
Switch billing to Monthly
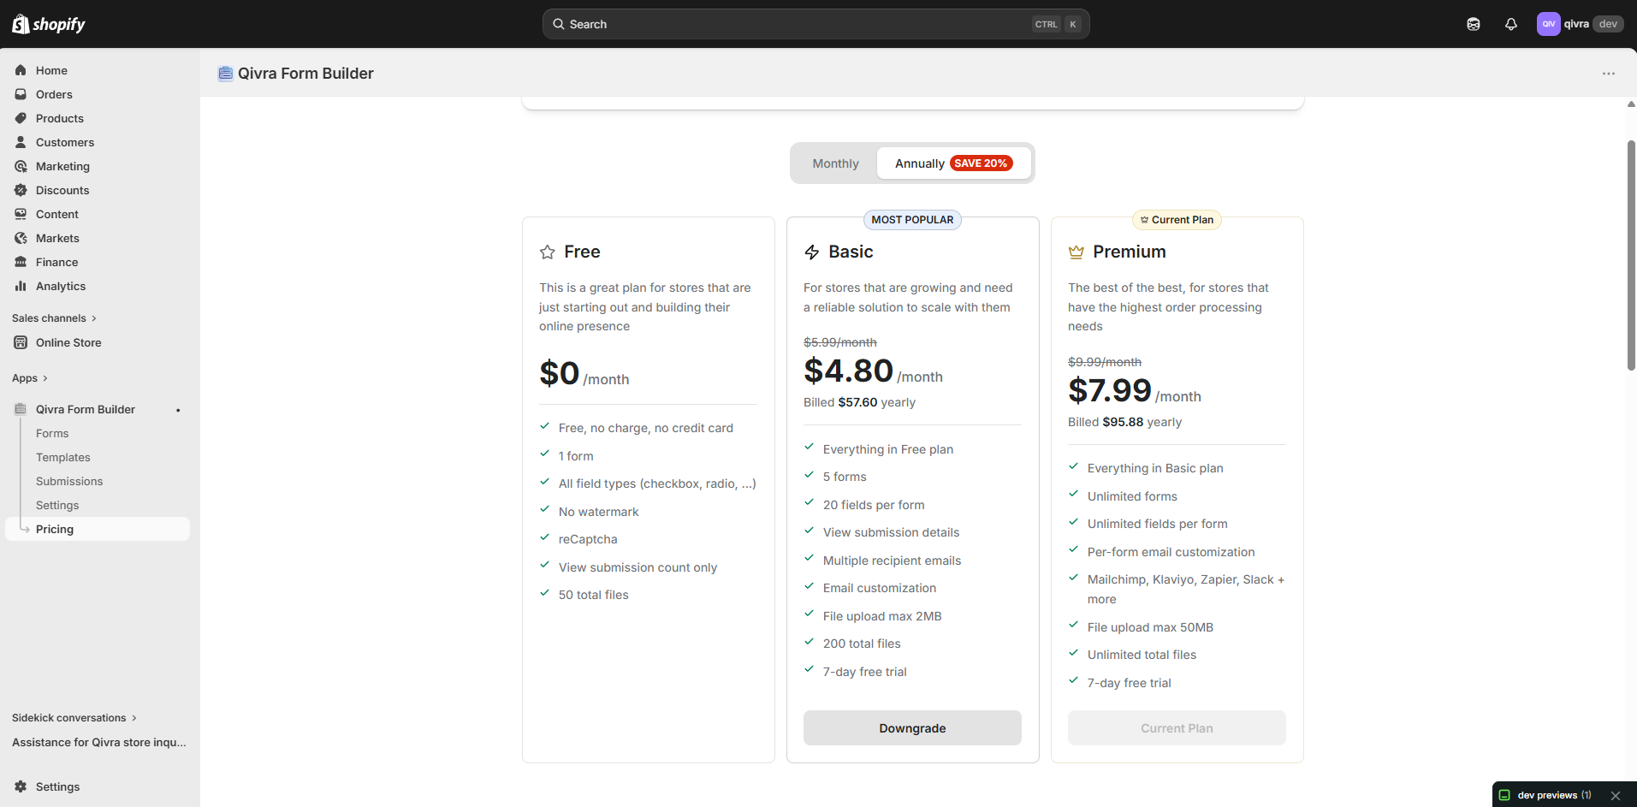click(x=835, y=163)
